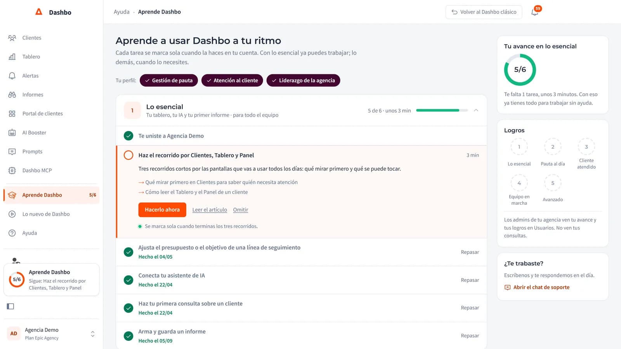This screenshot has width=621, height=349.
Task: Open Clientes via its people icon
Action: point(12,38)
